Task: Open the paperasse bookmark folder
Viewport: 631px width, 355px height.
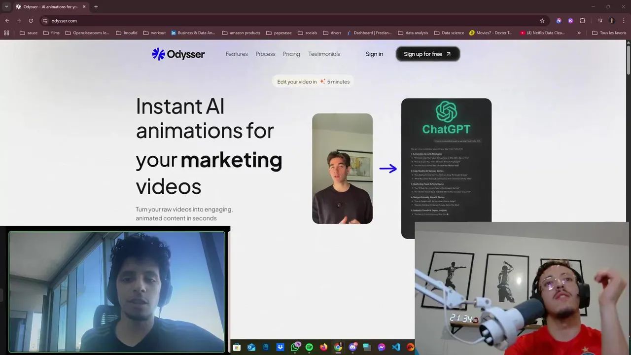Action: click(279, 33)
